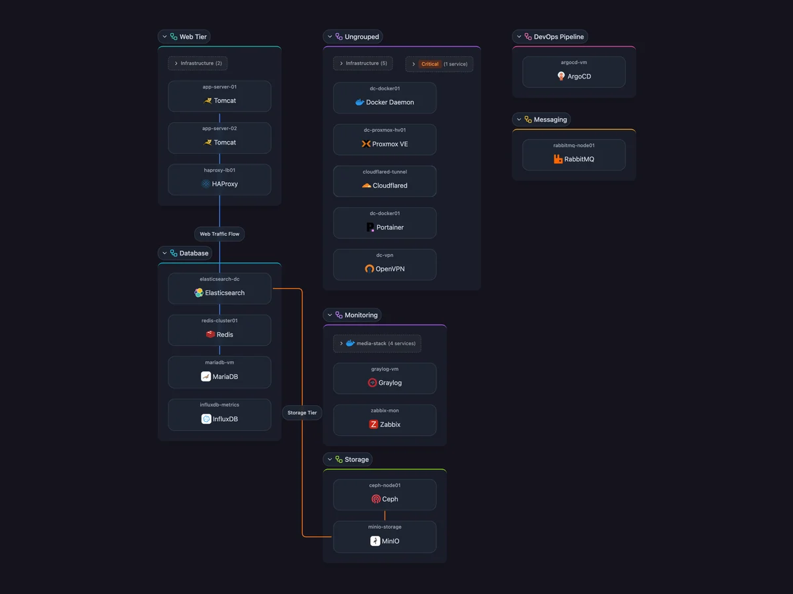
Task: Click the Database group icon
Action: tap(174, 253)
